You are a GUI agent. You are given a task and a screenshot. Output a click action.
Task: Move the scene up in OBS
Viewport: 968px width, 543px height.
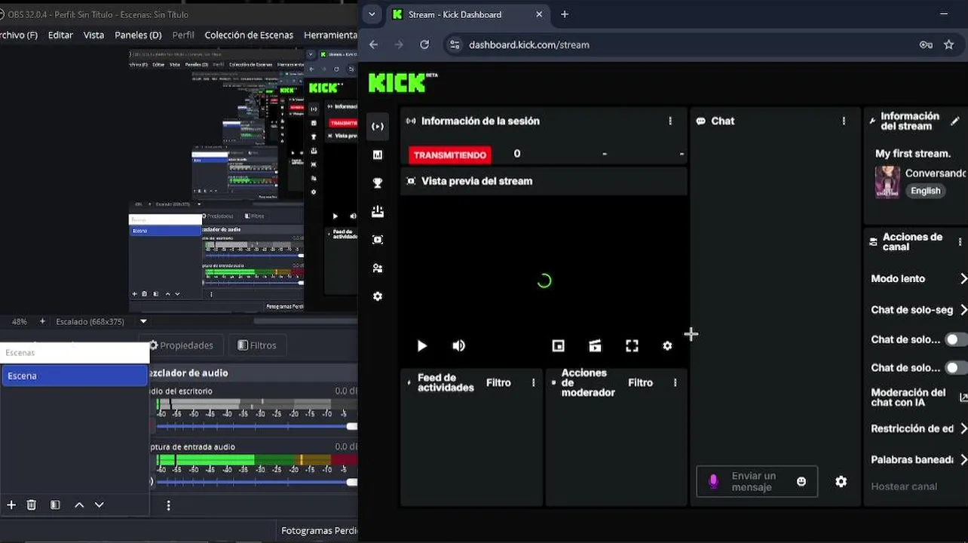(79, 505)
